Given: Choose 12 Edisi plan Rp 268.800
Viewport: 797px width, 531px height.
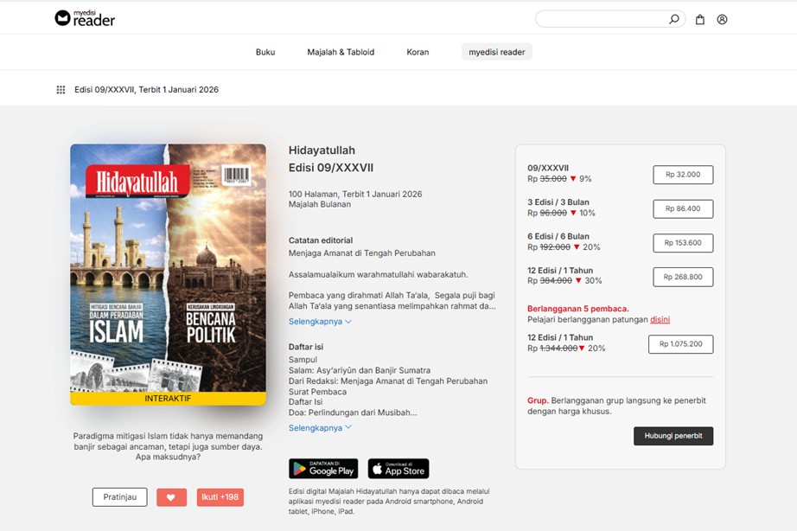Looking at the screenshot, I should tap(683, 277).
